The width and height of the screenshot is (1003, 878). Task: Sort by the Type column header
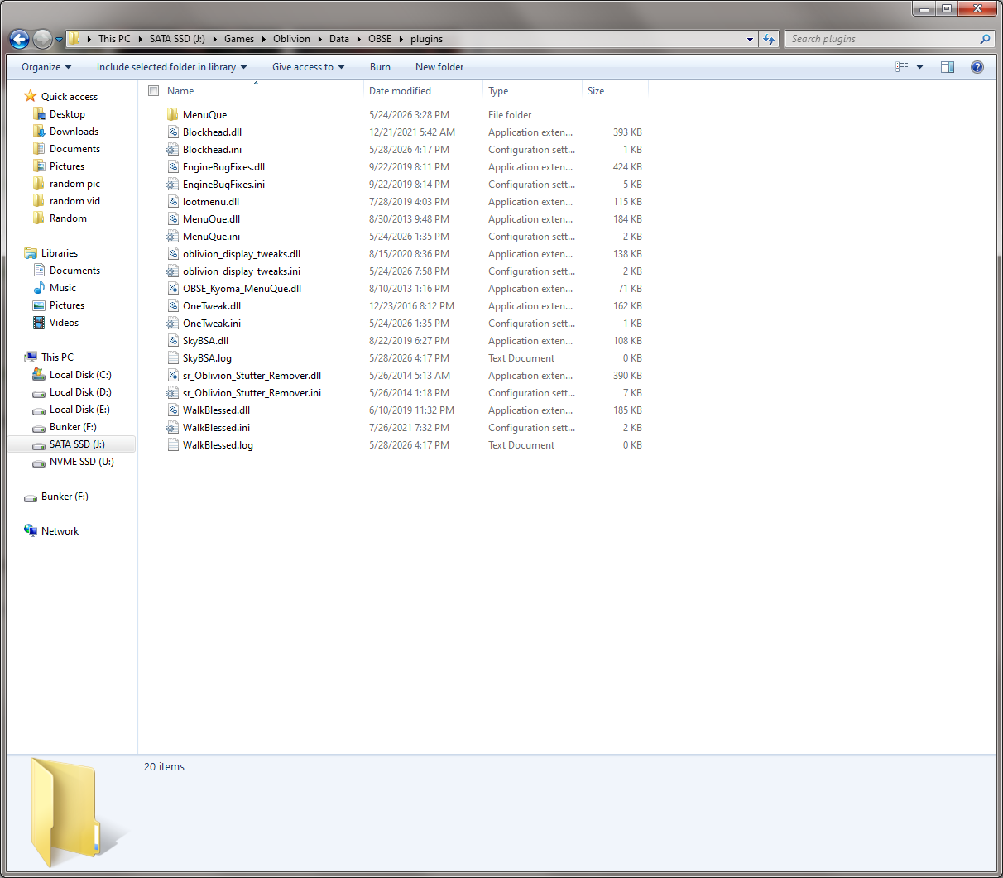tap(498, 91)
